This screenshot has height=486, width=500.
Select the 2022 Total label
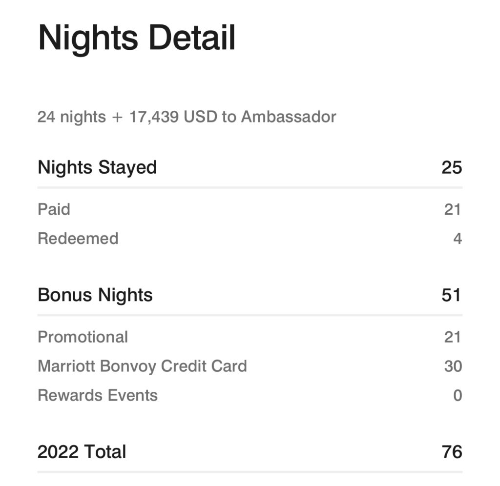coord(82,452)
